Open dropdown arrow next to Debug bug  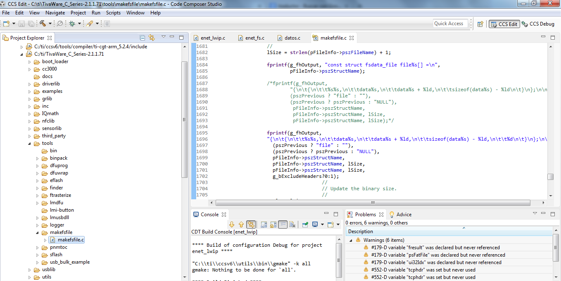click(x=79, y=24)
